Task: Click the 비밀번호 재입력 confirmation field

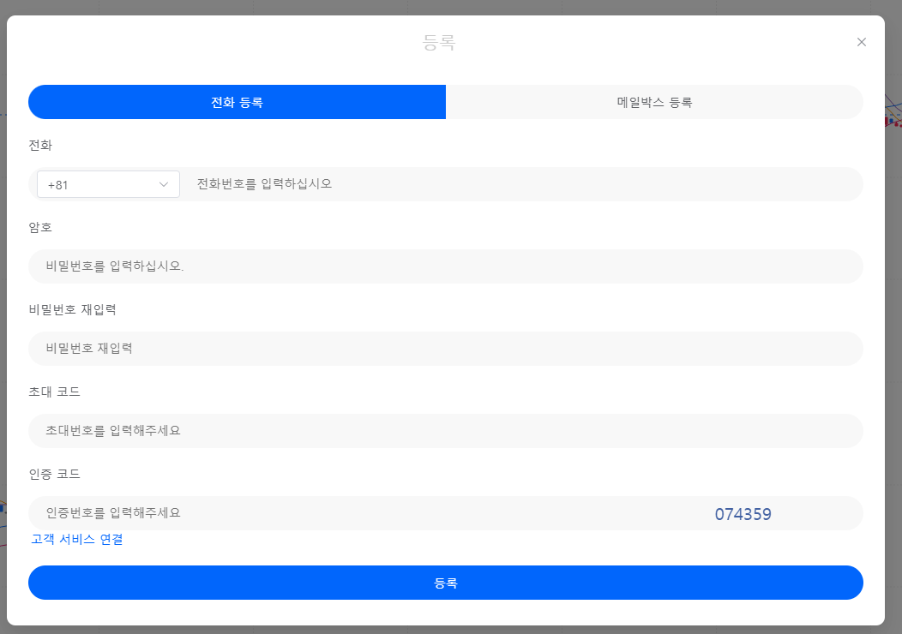Action: pos(446,349)
